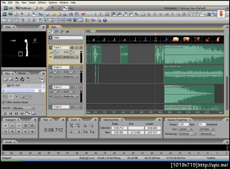This screenshot has height=169, width=230.
Task: Expand the Sort By Filename dropdown
Action: point(24,108)
